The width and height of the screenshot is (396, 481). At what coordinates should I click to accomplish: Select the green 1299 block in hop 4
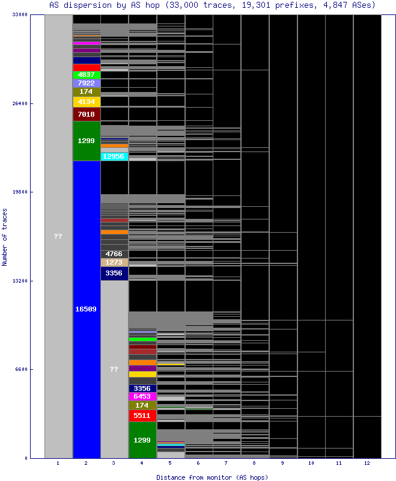click(142, 440)
